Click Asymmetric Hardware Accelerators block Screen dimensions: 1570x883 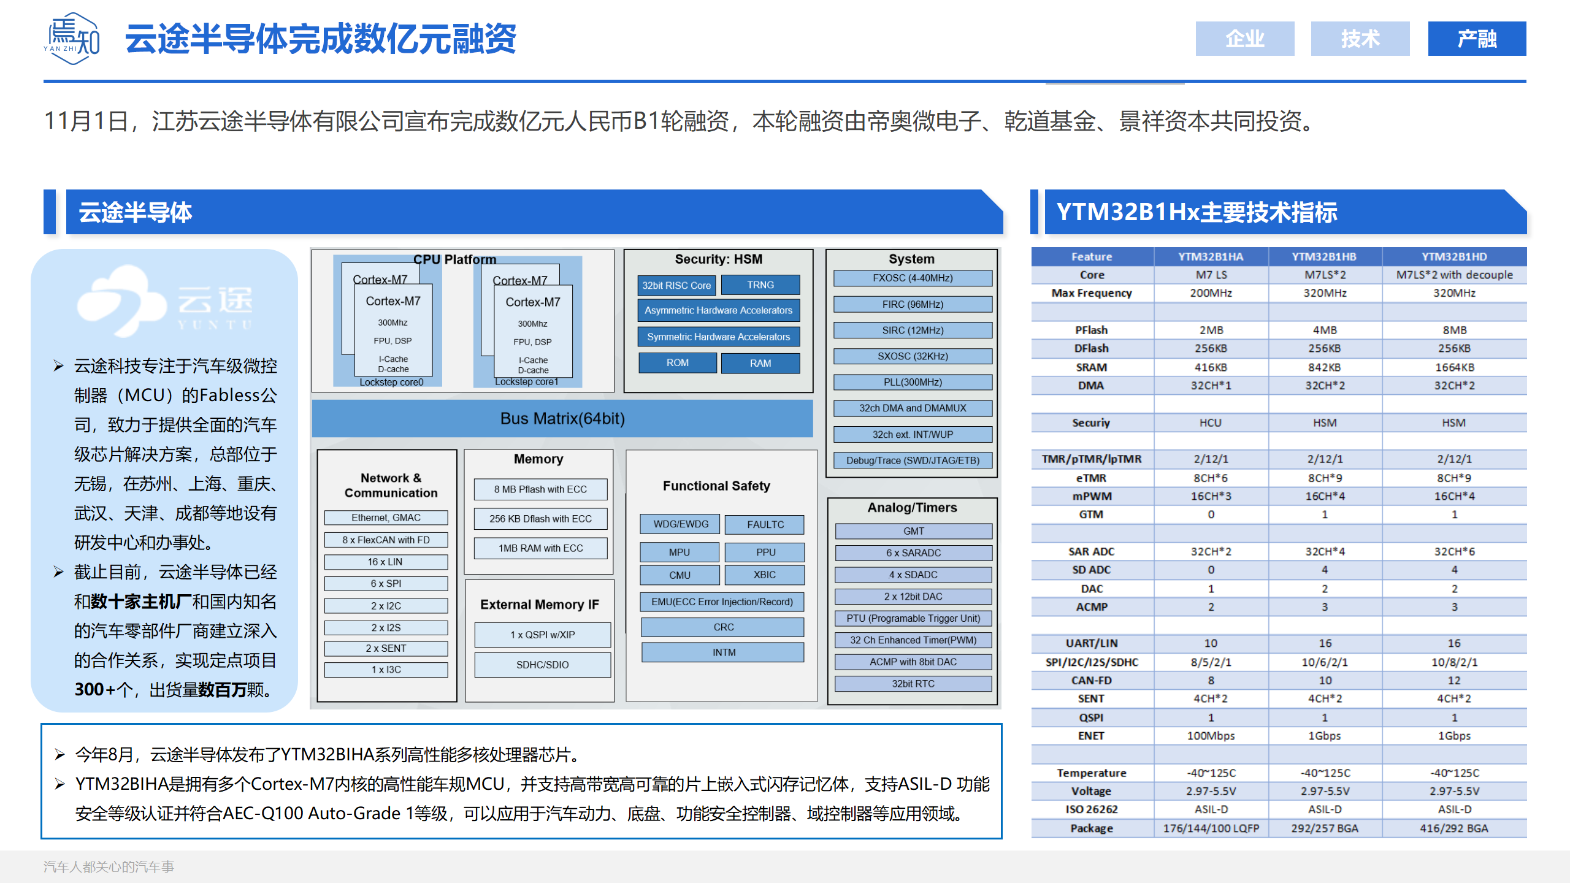(x=719, y=310)
